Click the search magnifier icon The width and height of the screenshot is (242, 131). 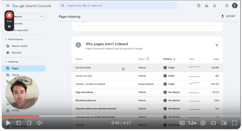tap(63, 6)
